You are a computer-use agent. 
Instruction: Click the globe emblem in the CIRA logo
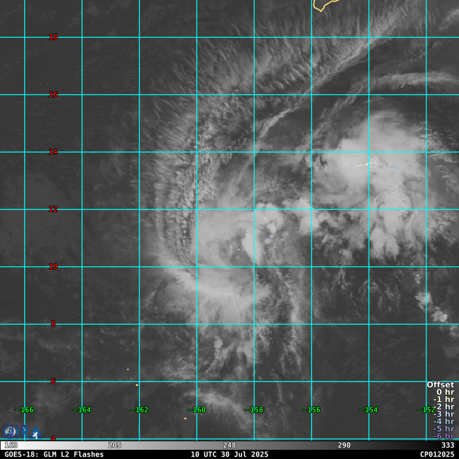10,431
